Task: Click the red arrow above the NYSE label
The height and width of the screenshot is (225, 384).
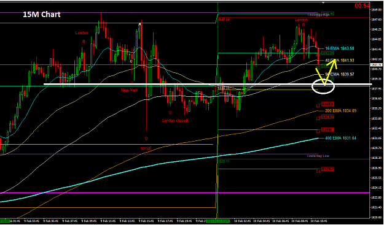Action: [146, 139]
